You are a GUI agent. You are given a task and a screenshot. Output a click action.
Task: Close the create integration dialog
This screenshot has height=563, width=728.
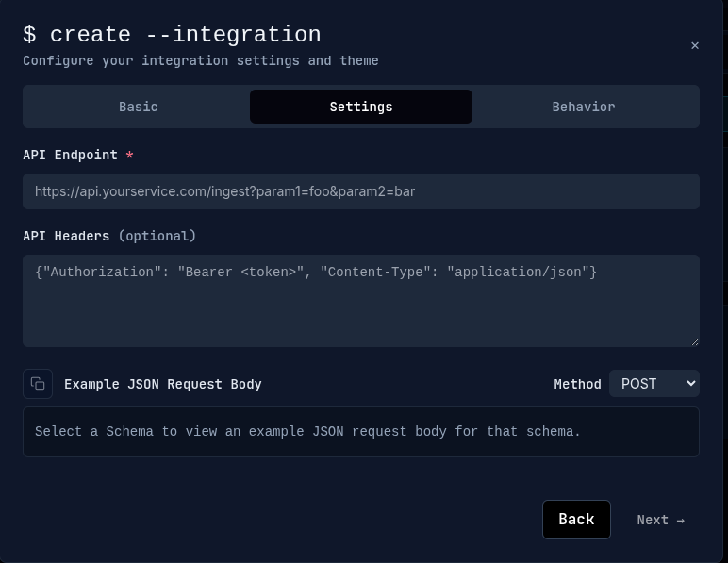click(695, 45)
